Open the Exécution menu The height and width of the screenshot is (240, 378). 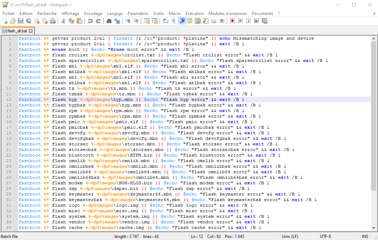pos(194,14)
